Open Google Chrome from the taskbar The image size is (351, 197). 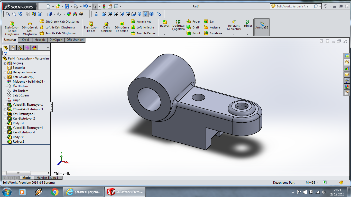(54, 192)
